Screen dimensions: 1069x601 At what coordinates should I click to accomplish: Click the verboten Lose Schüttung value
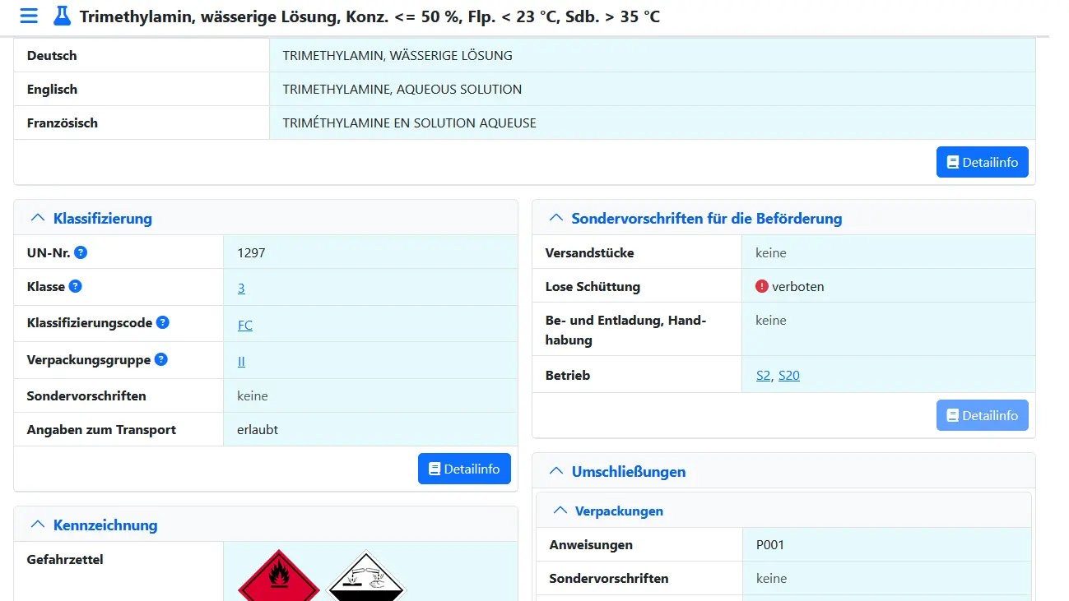[x=798, y=286]
